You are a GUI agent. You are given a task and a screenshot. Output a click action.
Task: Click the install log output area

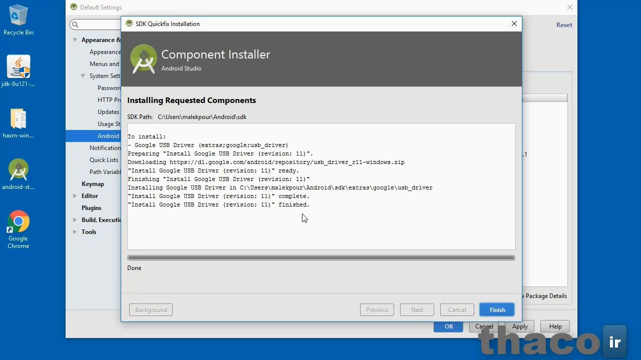coord(321,186)
